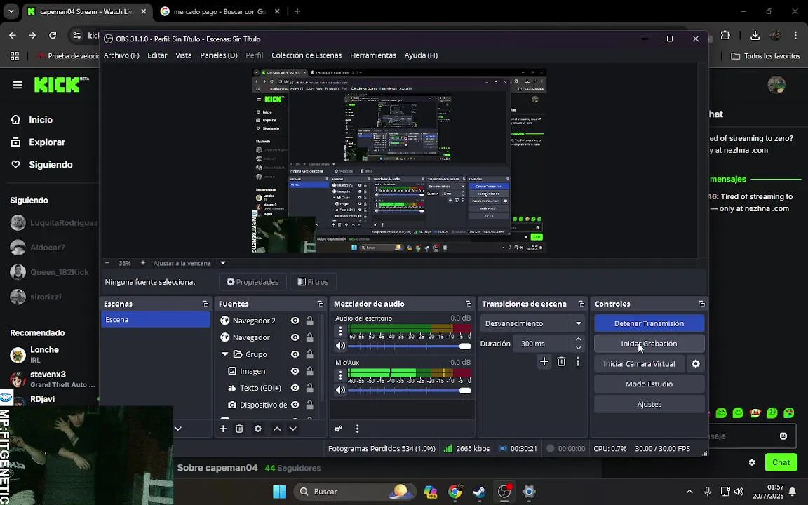Hide the Dispositivo de source
The image size is (808, 505).
(x=295, y=405)
